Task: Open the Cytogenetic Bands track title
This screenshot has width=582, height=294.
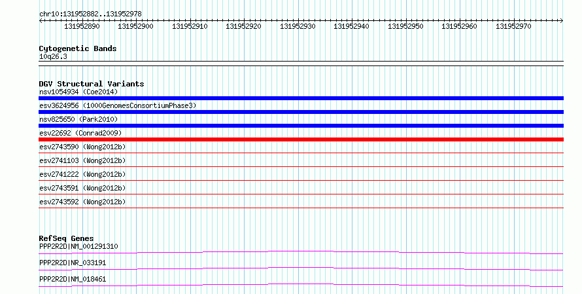Action: [x=78, y=48]
